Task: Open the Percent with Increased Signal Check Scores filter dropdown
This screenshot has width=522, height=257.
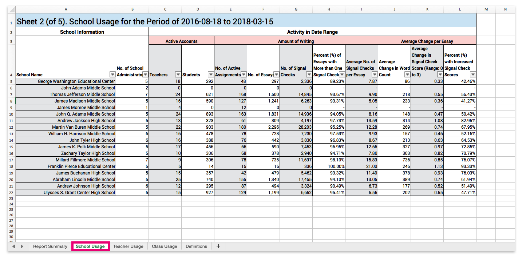Action: (473, 75)
